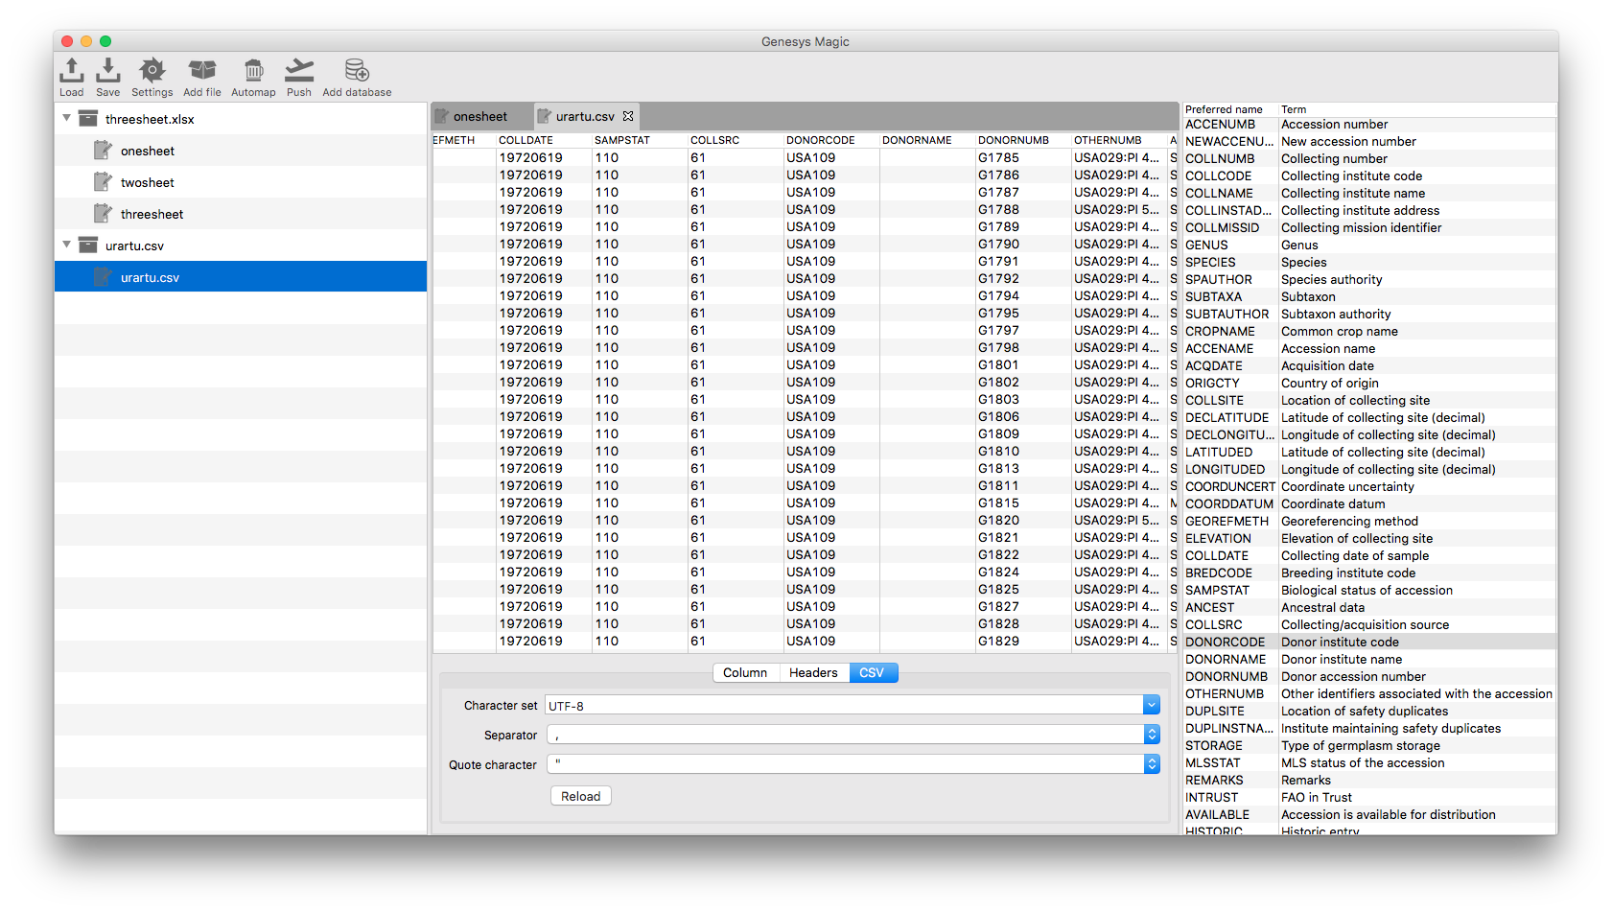The height and width of the screenshot is (912, 1612).
Task: Click the Push toolbar icon
Action: click(x=299, y=77)
